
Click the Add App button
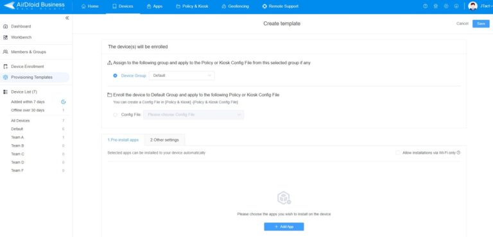pyautogui.click(x=284, y=227)
